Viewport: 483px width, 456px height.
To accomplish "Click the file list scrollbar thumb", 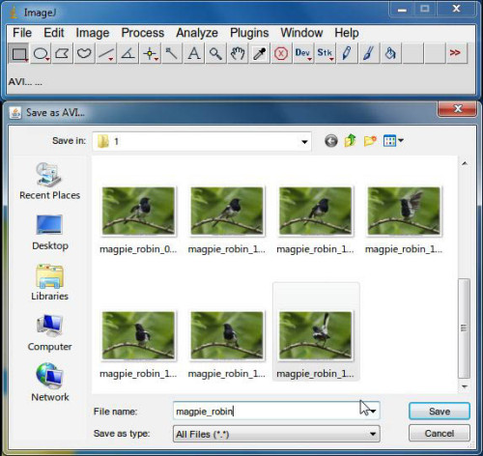I will [x=464, y=328].
